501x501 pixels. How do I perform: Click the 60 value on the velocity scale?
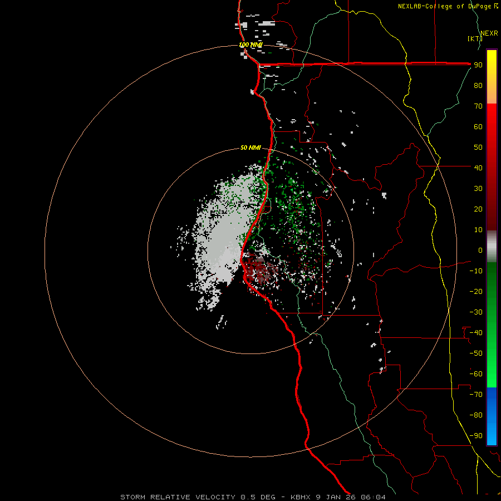pos(478,126)
